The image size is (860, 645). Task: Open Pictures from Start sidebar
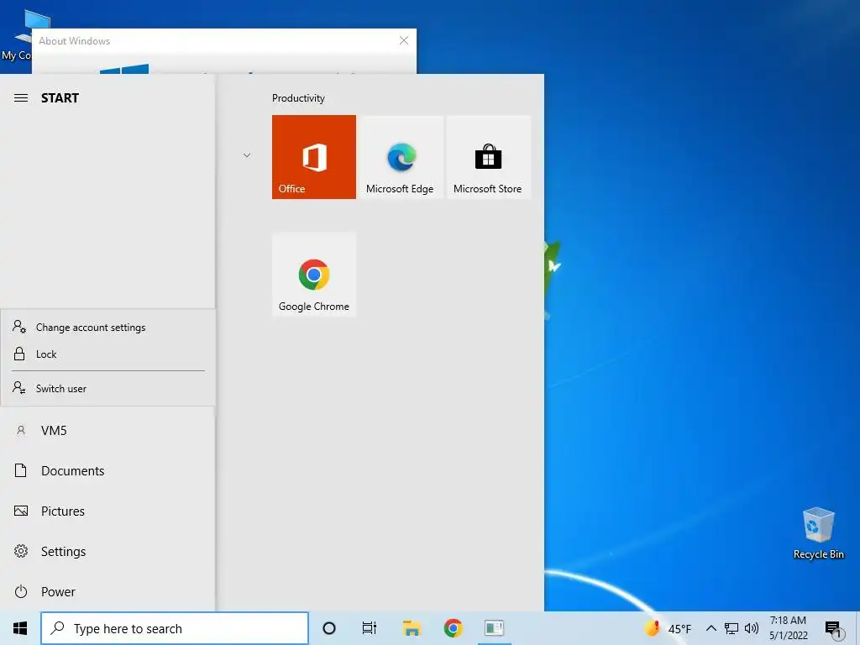[107, 511]
